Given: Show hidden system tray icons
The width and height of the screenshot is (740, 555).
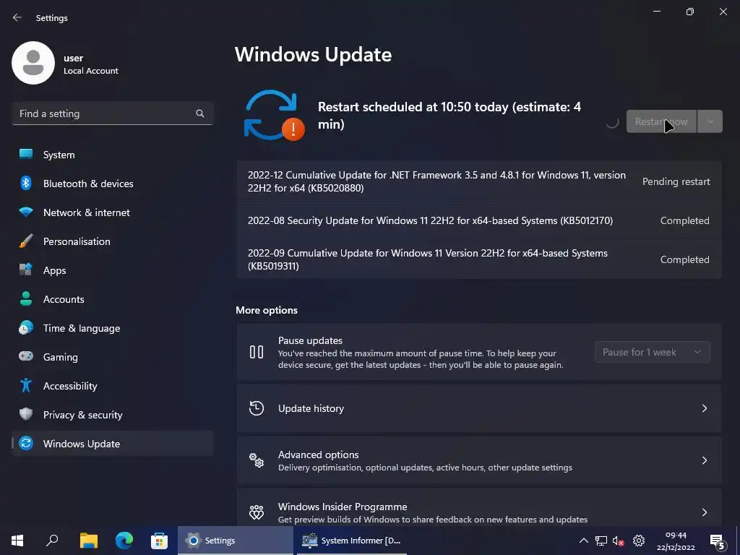Looking at the screenshot, I should 583,541.
